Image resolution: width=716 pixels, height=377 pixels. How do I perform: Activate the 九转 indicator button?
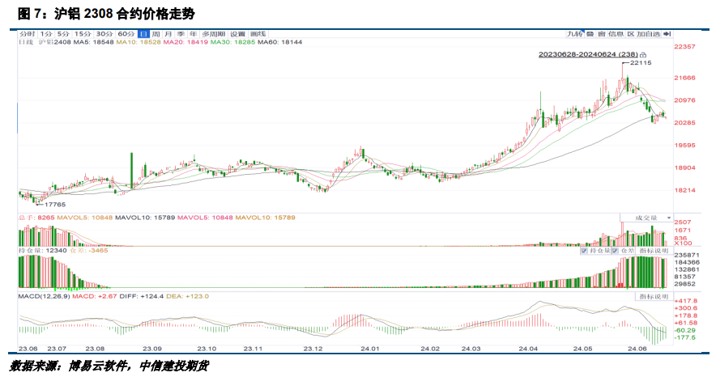[575, 34]
